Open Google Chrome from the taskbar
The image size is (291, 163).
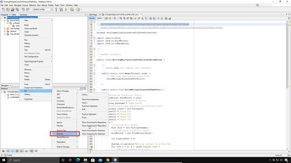(x=108, y=160)
